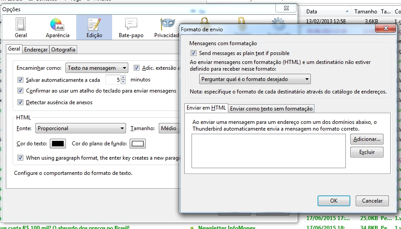Screen dimensions: 401x229
Task: Open the Bate-papo options category
Action: (131, 27)
